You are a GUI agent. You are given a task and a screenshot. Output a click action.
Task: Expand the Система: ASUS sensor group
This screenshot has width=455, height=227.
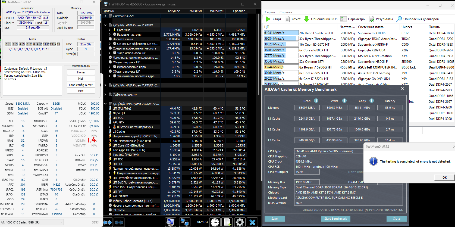(x=105, y=16)
